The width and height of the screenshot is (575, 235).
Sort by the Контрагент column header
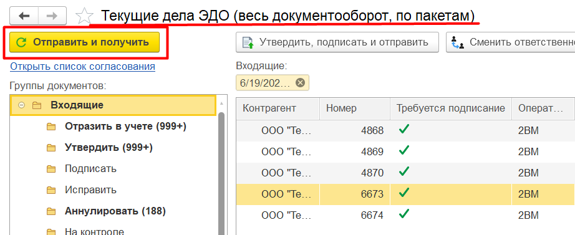pyautogui.click(x=278, y=108)
